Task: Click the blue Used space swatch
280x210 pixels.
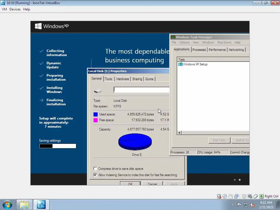Action: (x=95, y=114)
